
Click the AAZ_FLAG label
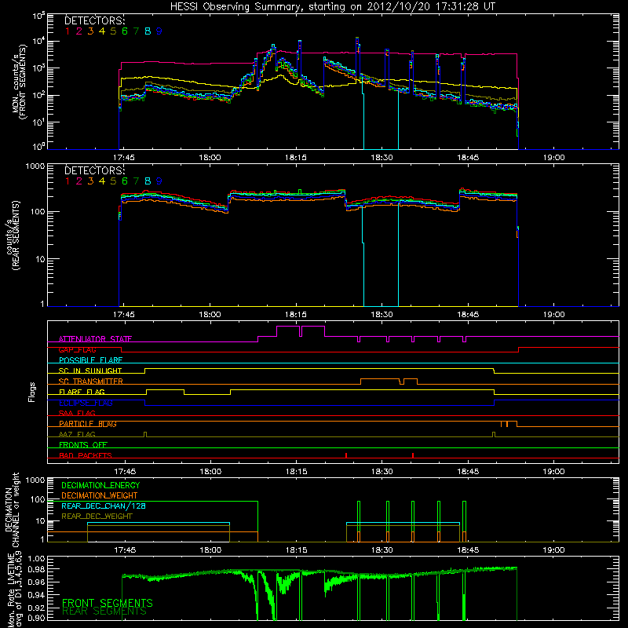coord(77,434)
